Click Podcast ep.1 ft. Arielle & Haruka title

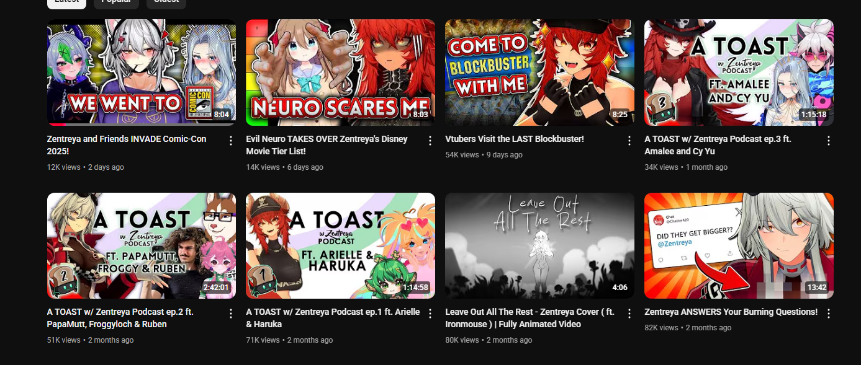click(x=333, y=318)
